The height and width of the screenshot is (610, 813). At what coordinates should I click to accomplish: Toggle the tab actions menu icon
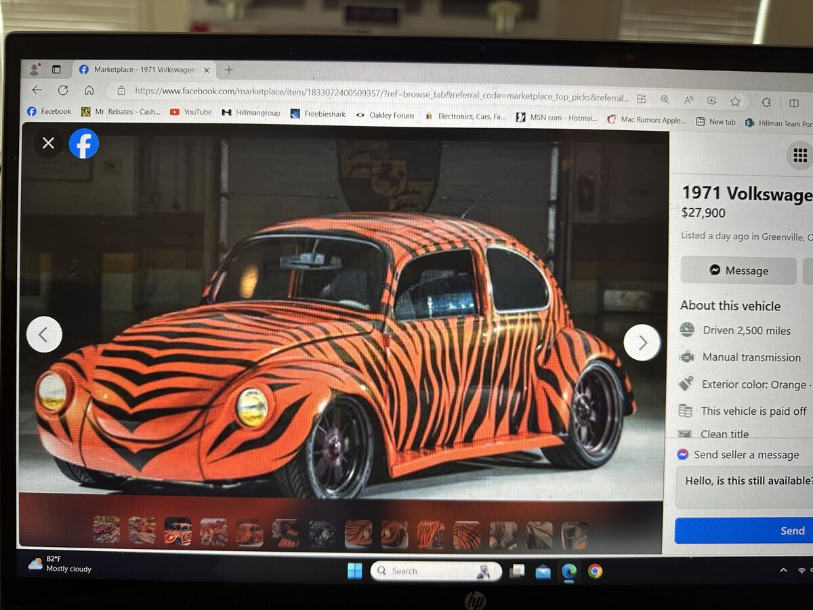56,69
